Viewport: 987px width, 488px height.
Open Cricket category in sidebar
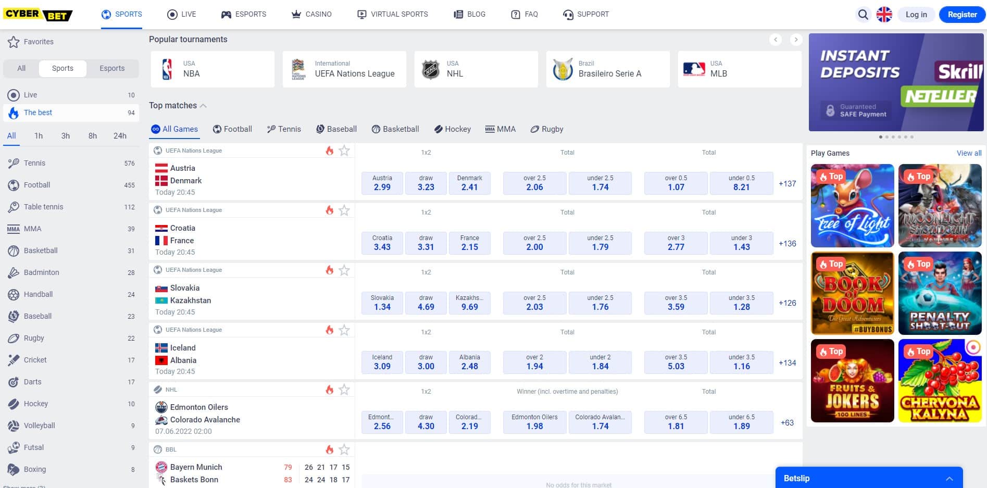pos(71,360)
